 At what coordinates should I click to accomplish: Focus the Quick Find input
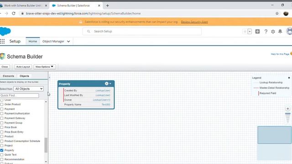coord(19,95)
